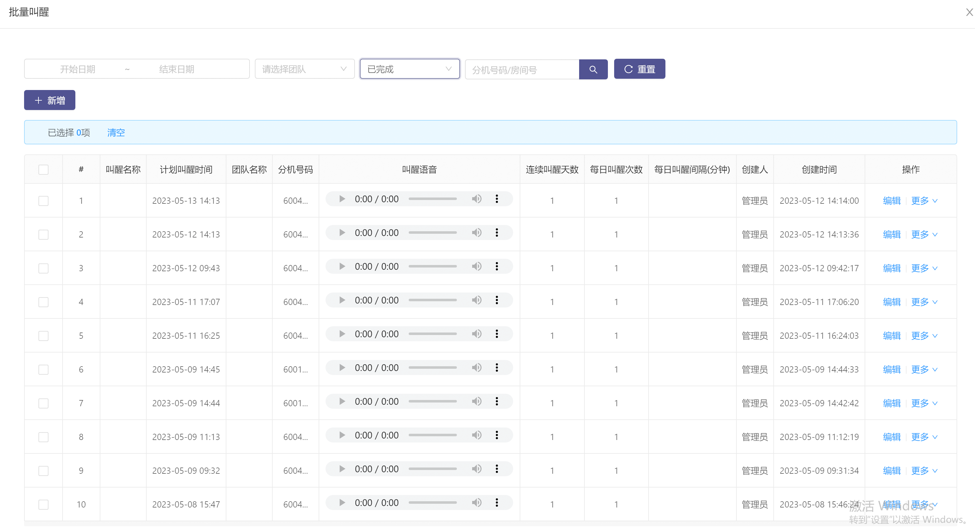This screenshot has width=975, height=530.
Task: Mute the audio player in row 4
Action: click(477, 300)
